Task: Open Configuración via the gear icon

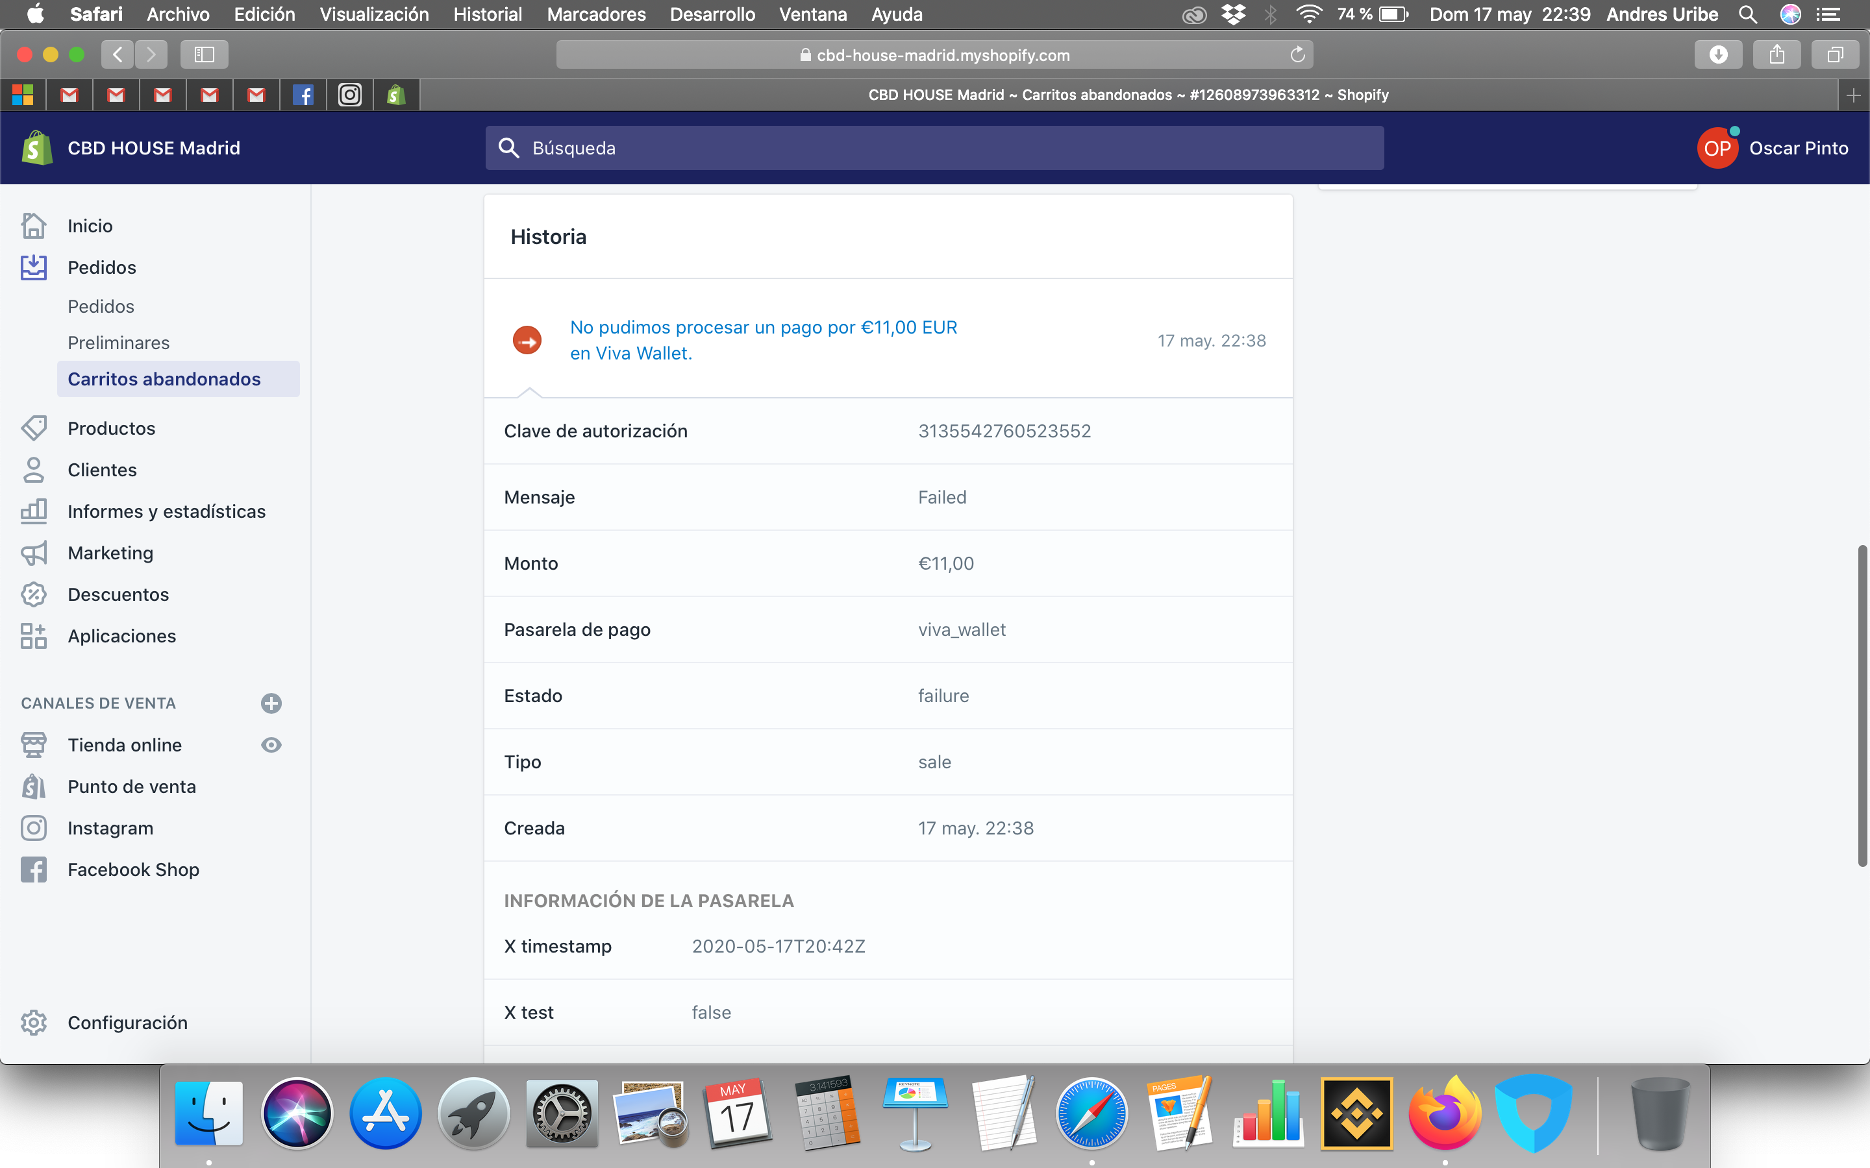Action: click(x=34, y=1022)
